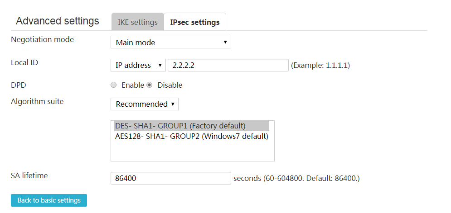Select the IPsec settings tab
This screenshot has width=451, height=213.
click(x=195, y=22)
